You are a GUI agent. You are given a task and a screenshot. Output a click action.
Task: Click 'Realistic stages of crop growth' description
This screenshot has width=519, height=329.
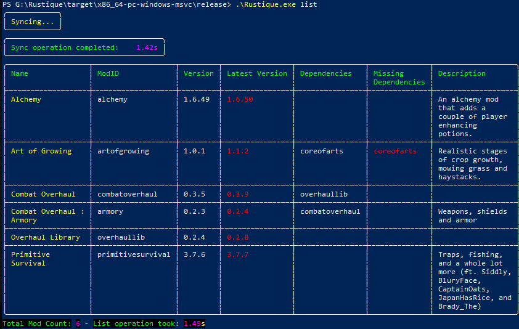coord(472,164)
